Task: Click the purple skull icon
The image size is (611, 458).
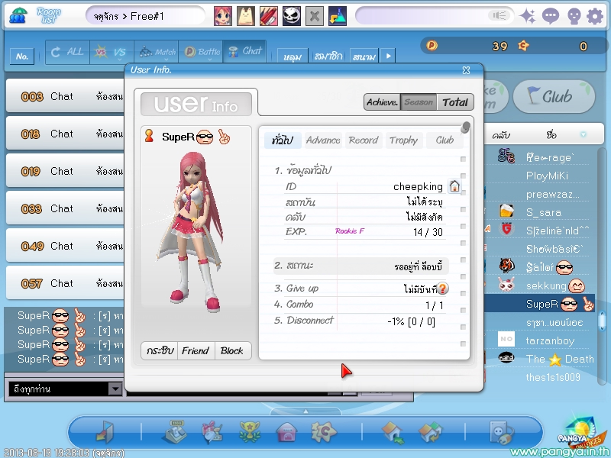Action: coord(574,16)
